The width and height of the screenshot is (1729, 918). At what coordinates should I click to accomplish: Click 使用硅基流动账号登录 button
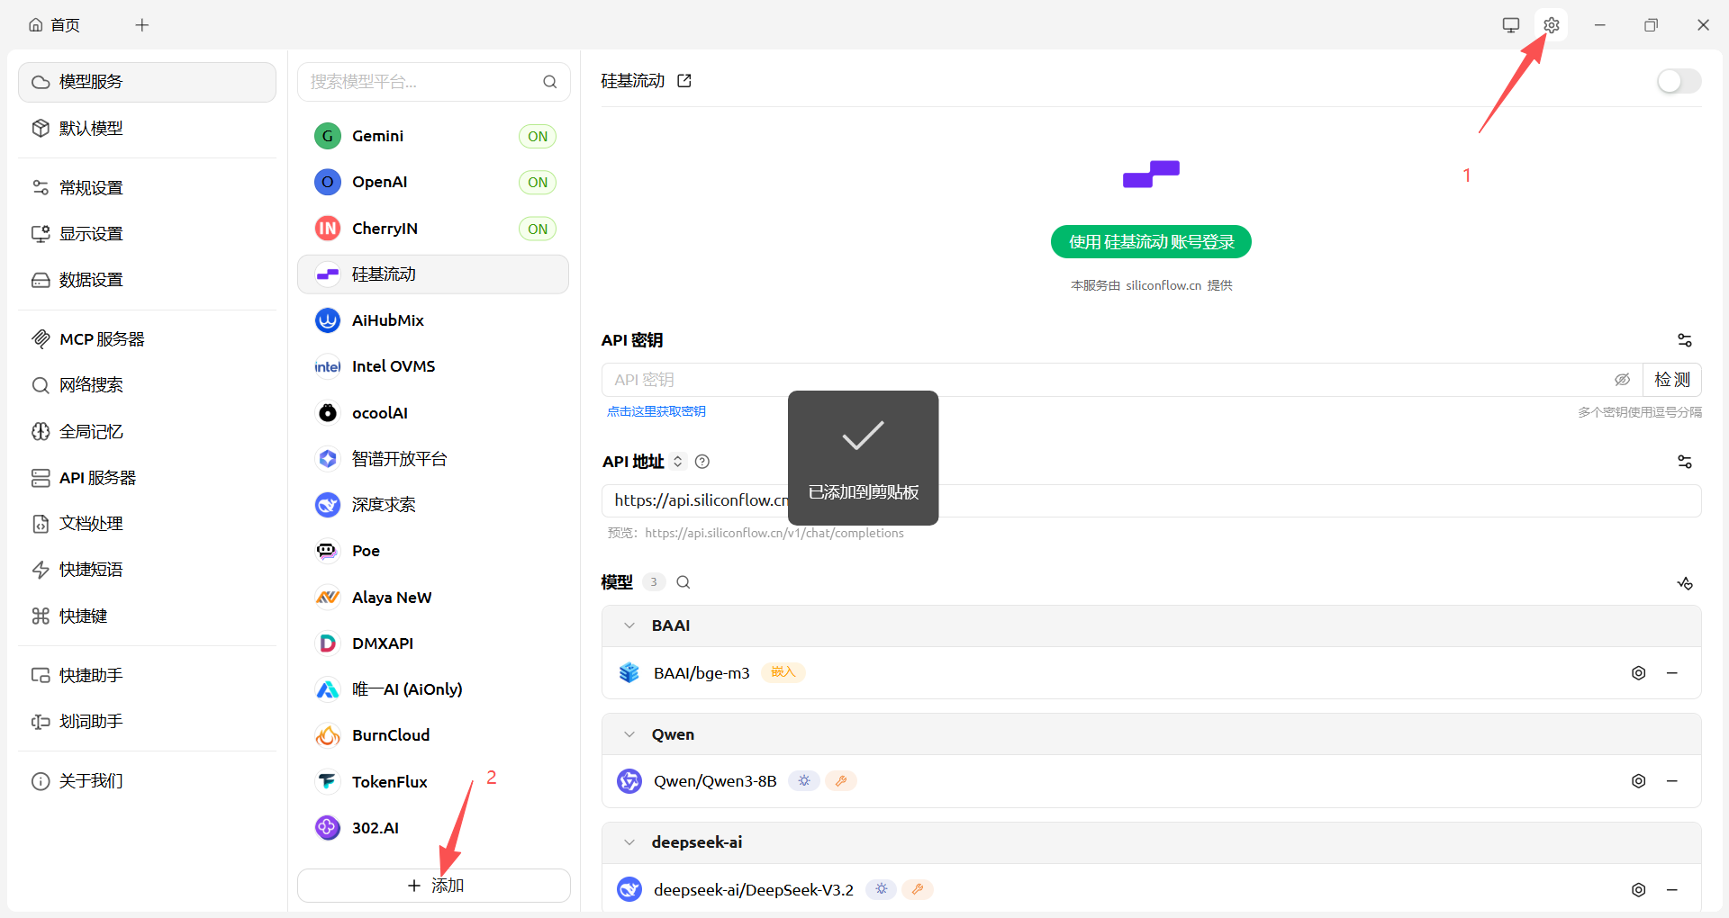click(1151, 242)
